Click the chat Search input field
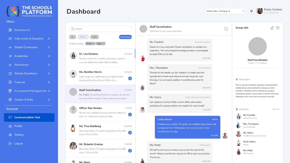 tap(100, 29)
